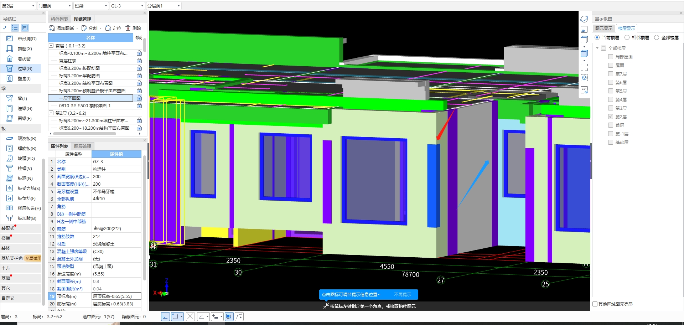Toggle navigation list view icon
Viewport: 684px width, 325px height.
coord(15,28)
